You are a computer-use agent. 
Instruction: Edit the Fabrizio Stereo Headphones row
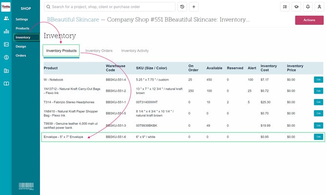pos(318,102)
